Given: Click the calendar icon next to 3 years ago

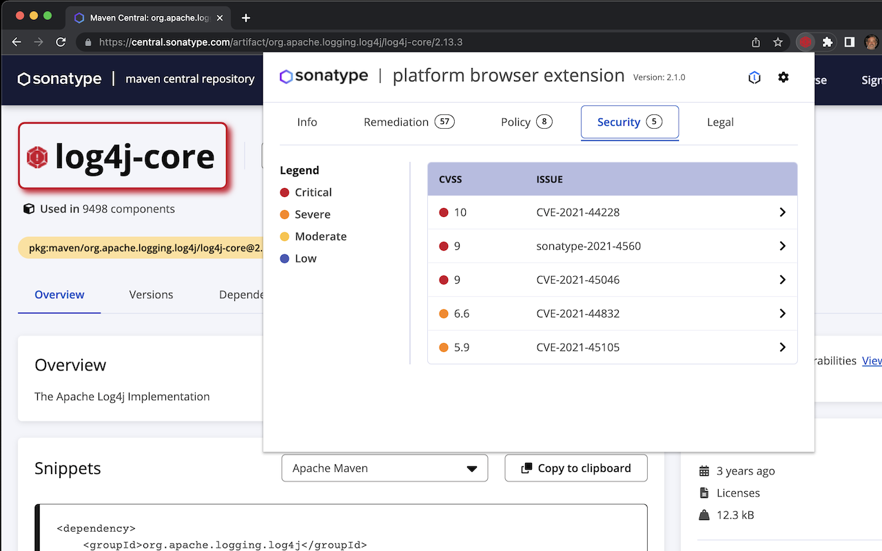Looking at the screenshot, I should click(704, 471).
